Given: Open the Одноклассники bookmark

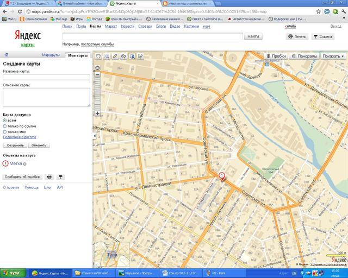Looking at the screenshot, I should click(33, 19).
